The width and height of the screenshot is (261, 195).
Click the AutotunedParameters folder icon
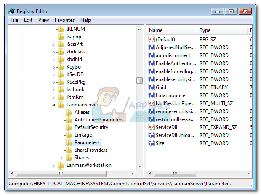click(x=69, y=120)
